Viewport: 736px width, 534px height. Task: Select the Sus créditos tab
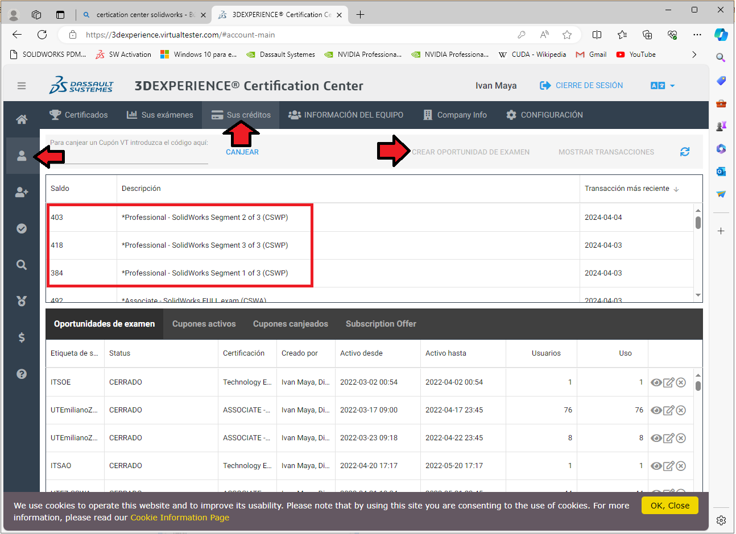[x=241, y=115]
